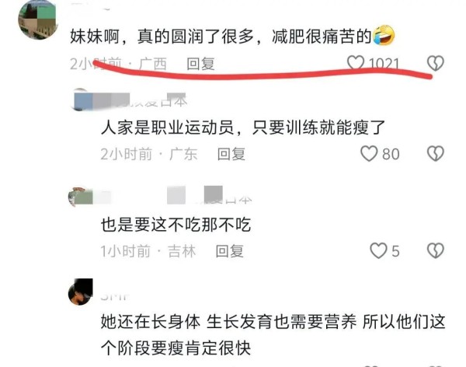Tap the 2小时前 · 广东 timestamp
This screenshot has height=367, width=466.
(x=149, y=154)
